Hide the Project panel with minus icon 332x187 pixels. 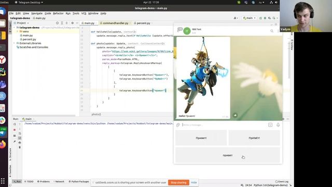click(77, 23)
